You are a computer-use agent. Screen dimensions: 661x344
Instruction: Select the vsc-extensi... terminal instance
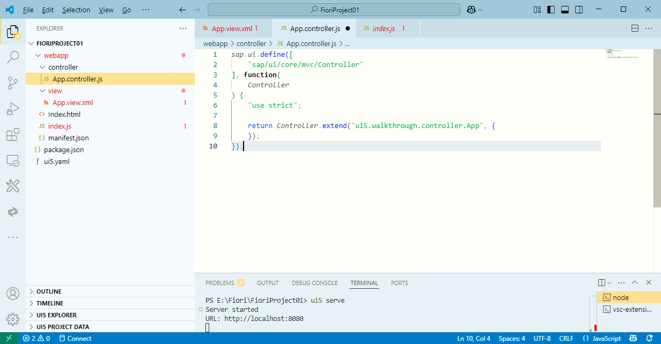(x=629, y=309)
